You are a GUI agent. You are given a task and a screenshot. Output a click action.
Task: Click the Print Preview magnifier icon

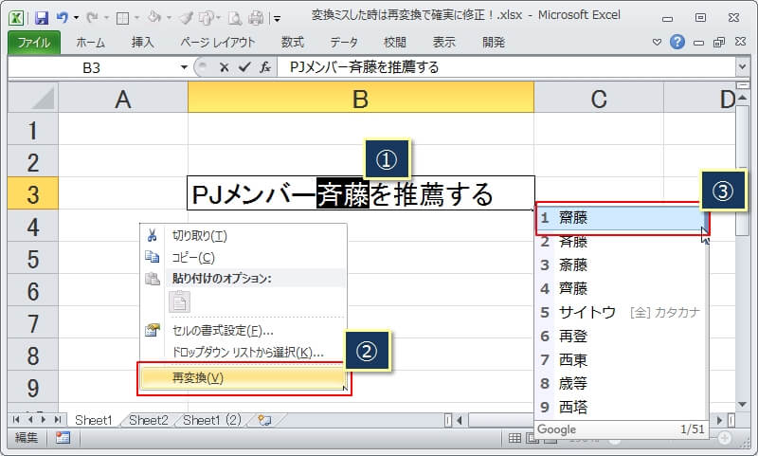(235, 18)
